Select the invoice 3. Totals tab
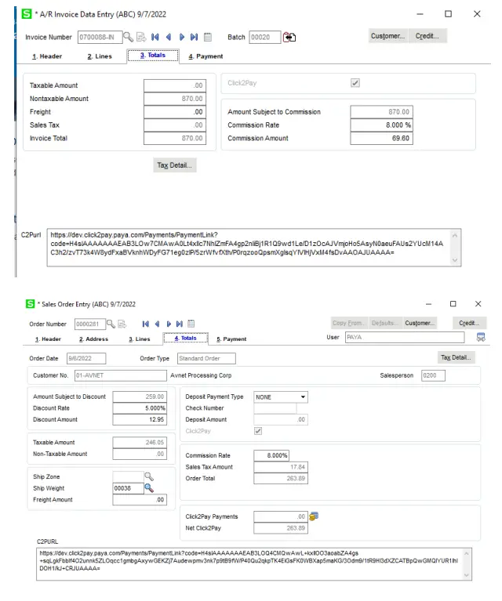The width and height of the screenshot is (502, 601). coord(153,55)
